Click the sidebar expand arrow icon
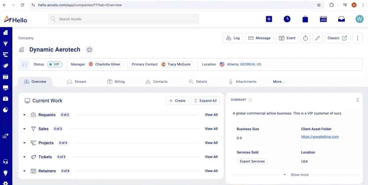This screenshot has width=368, height=185. point(5,136)
